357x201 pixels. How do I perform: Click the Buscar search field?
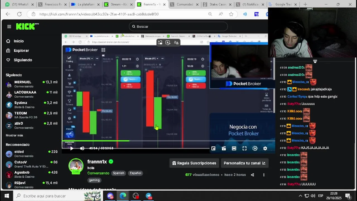(x=178, y=27)
